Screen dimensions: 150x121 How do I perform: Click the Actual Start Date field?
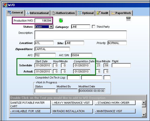pos(43,71)
